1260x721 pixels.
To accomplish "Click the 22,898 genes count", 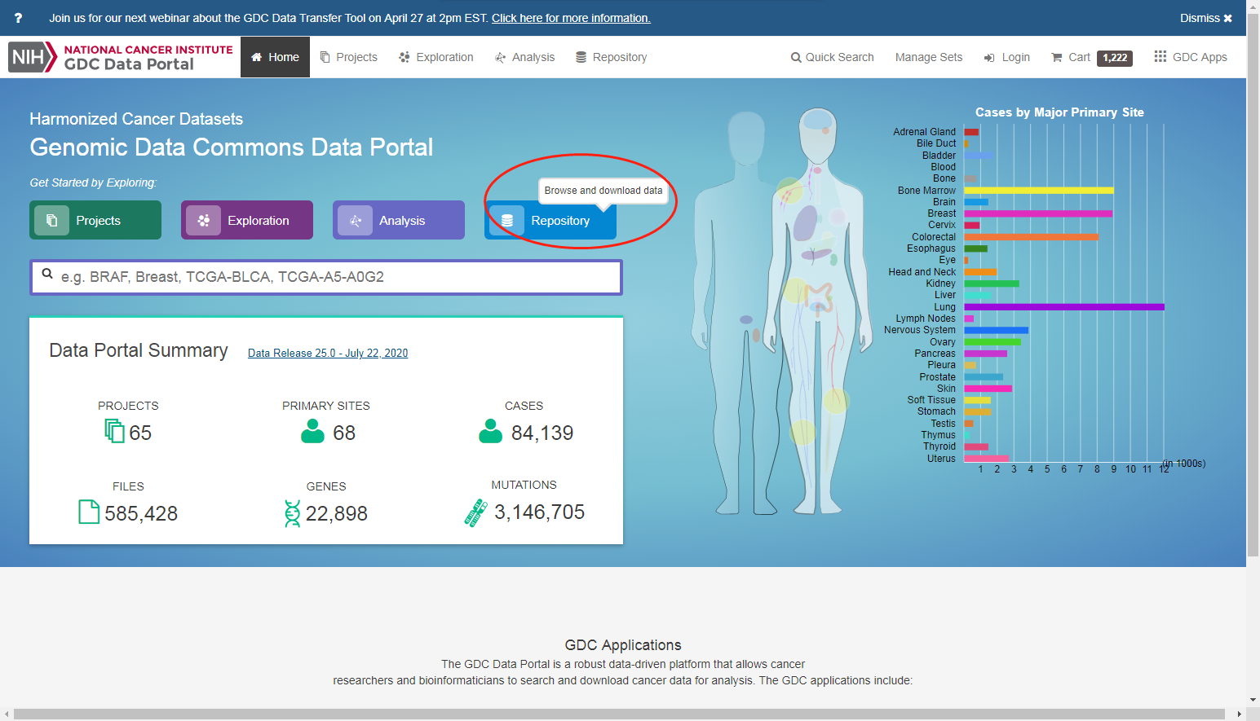I will tap(337, 513).
